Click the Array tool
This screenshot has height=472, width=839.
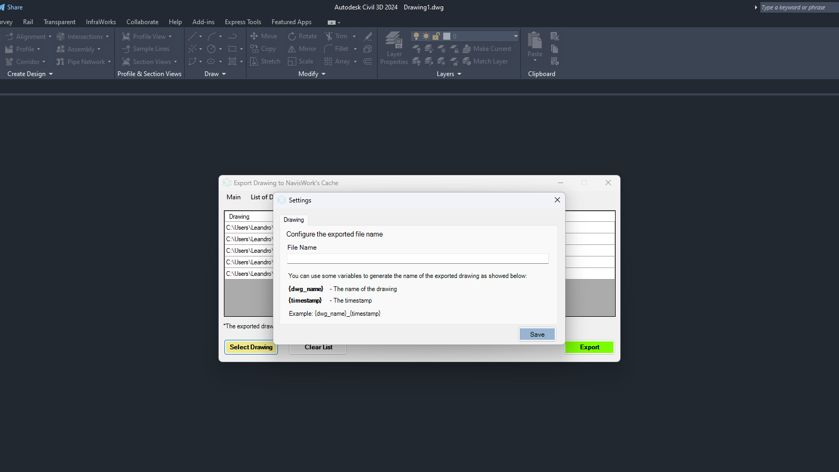337,61
